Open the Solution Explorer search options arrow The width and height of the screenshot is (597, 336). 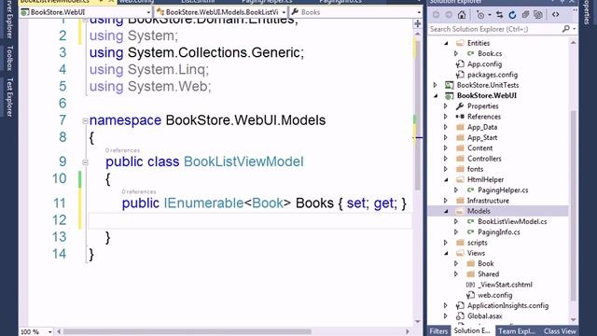coord(574,29)
